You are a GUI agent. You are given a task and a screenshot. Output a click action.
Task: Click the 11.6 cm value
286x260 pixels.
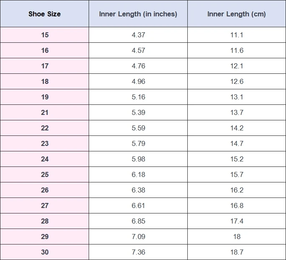[x=237, y=50]
